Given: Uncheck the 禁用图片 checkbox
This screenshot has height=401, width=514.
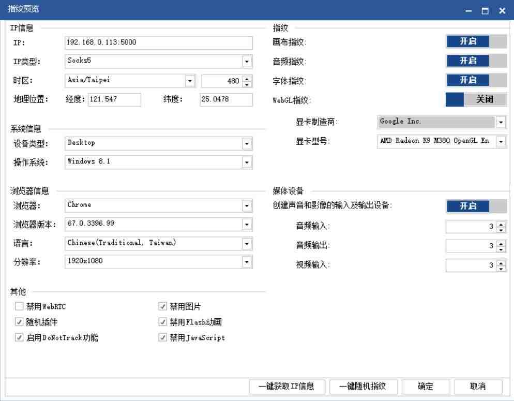Looking at the screenshot, I should [x=162, y=306].
